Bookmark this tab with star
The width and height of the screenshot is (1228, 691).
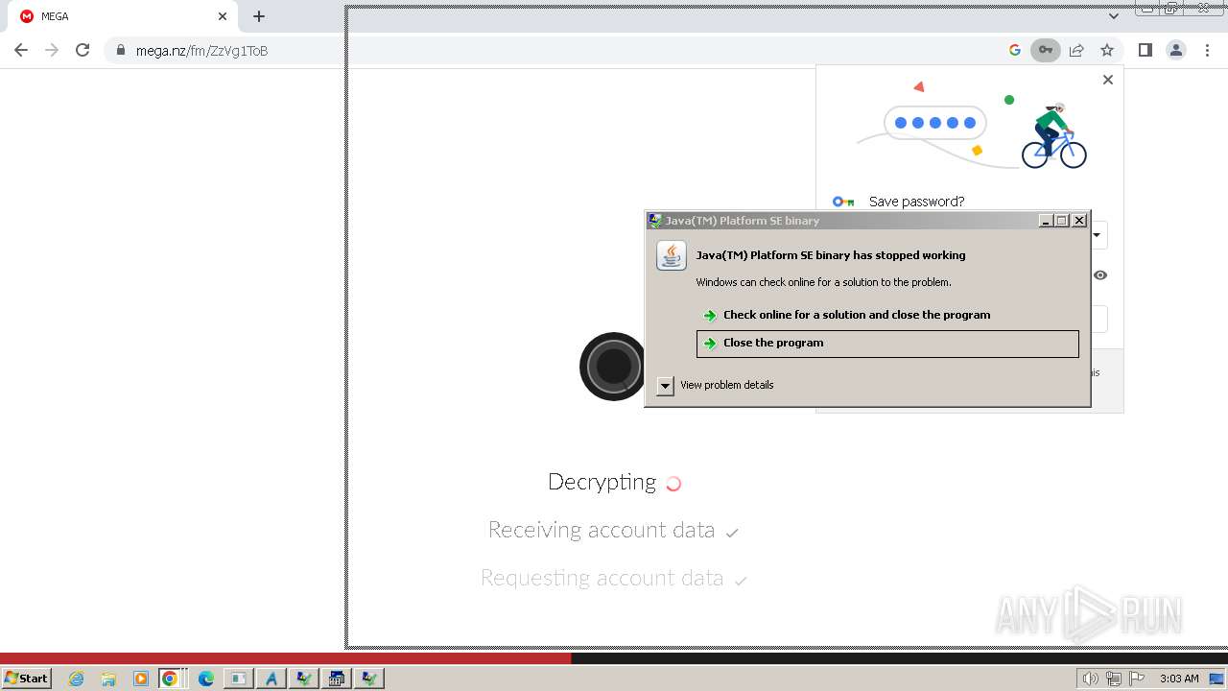[x=1107, y=50]
